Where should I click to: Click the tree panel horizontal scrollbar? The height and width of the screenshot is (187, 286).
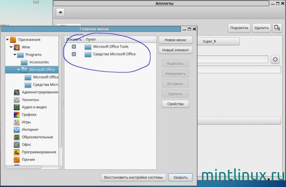pos(24,167)
